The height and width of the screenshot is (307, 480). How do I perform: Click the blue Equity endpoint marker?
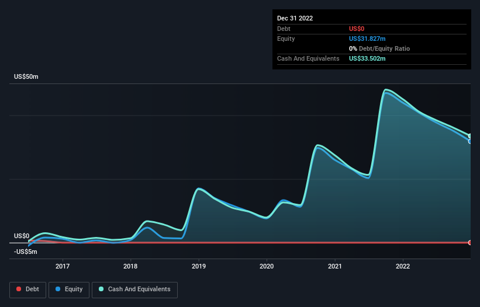pyautogui.click(x=470, y=141)
